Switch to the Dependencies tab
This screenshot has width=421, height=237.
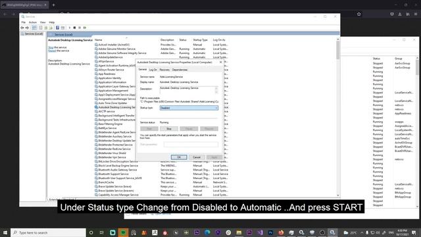(x=180, y=70)
